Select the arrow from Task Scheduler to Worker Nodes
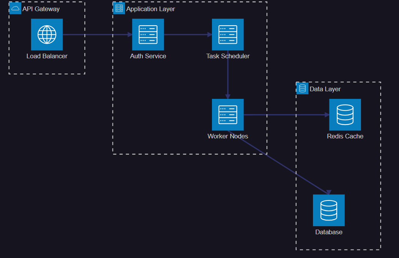The height and width of the screenshot is (258, 399). tap(228, 75)
